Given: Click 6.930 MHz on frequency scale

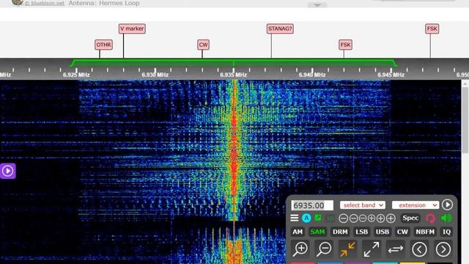Looking at the screenshot, I should [x=155, y=75].
